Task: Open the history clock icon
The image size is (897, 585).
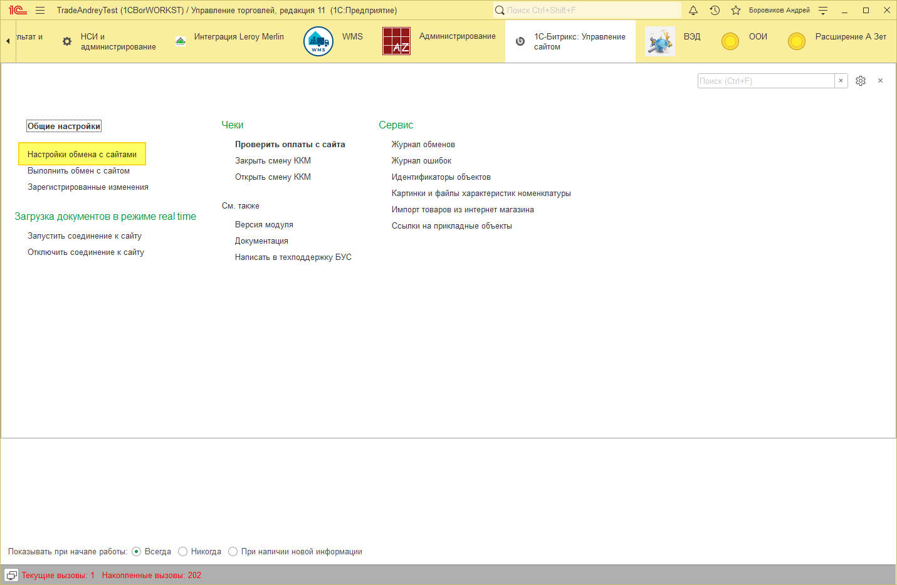Action: coord(715,10)
